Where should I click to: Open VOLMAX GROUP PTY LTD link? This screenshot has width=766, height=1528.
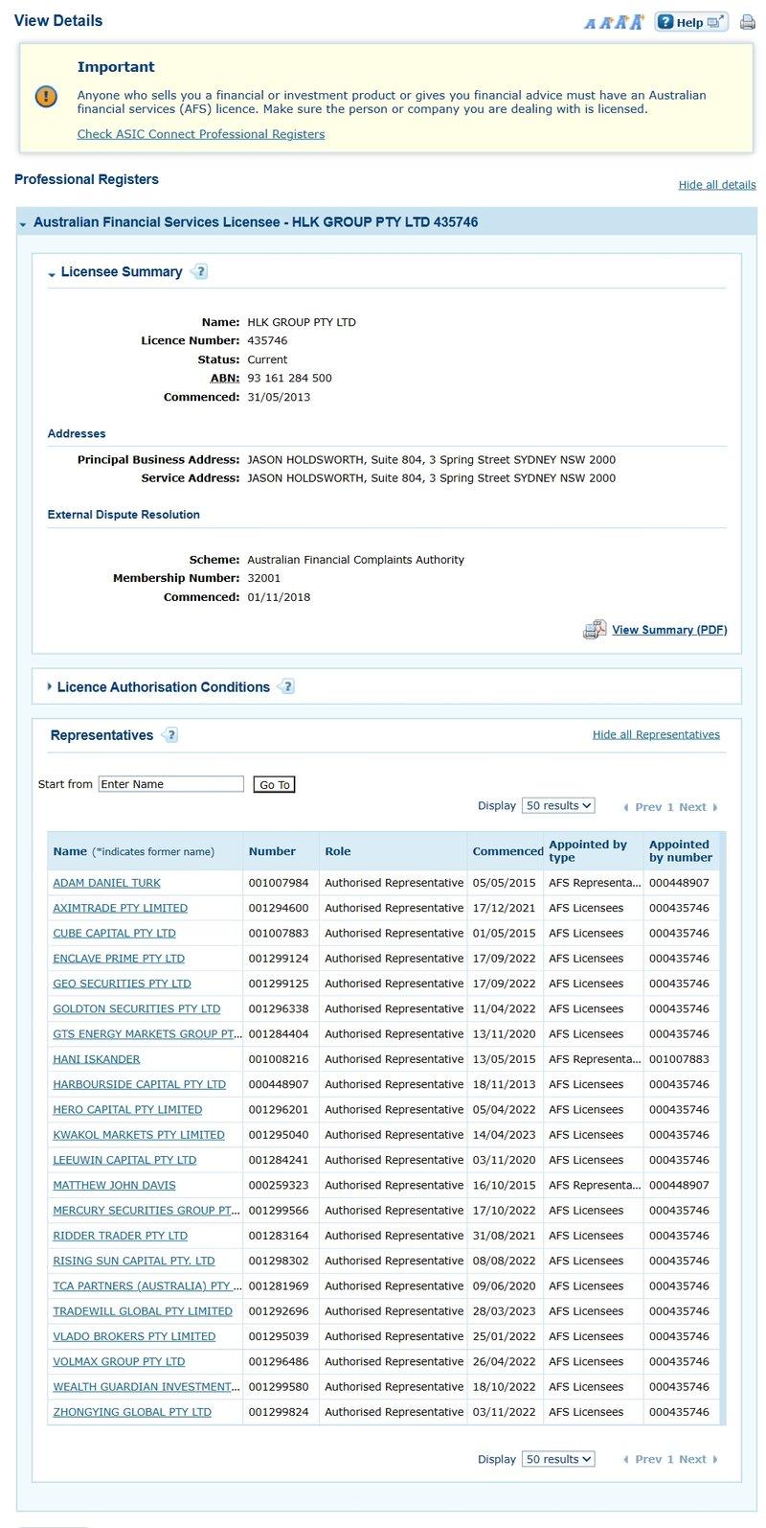tap(119, 1362)
